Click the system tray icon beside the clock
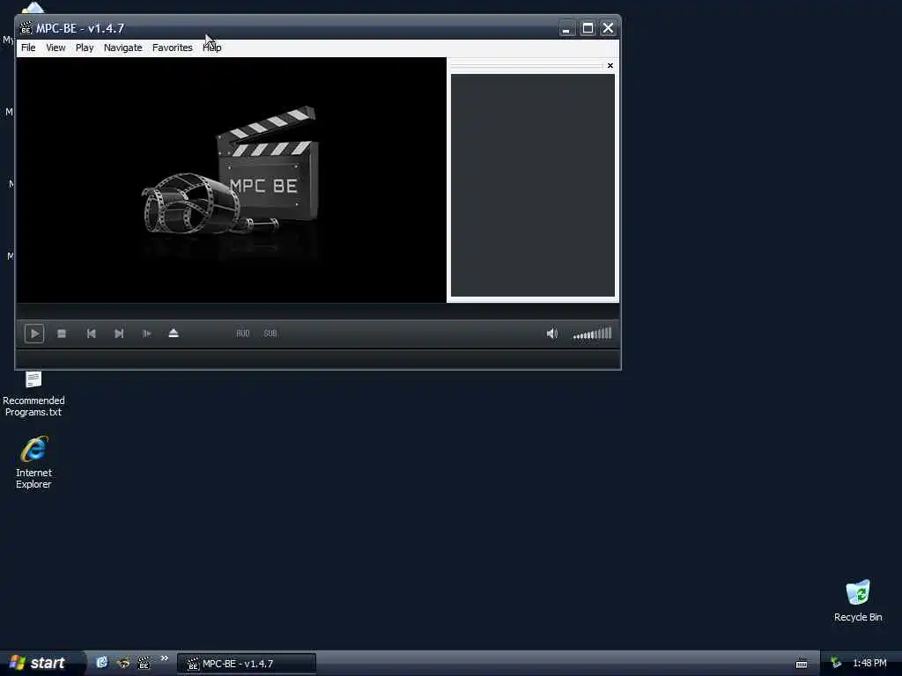Viewport: 902px width, 676px height. (836, 664)
